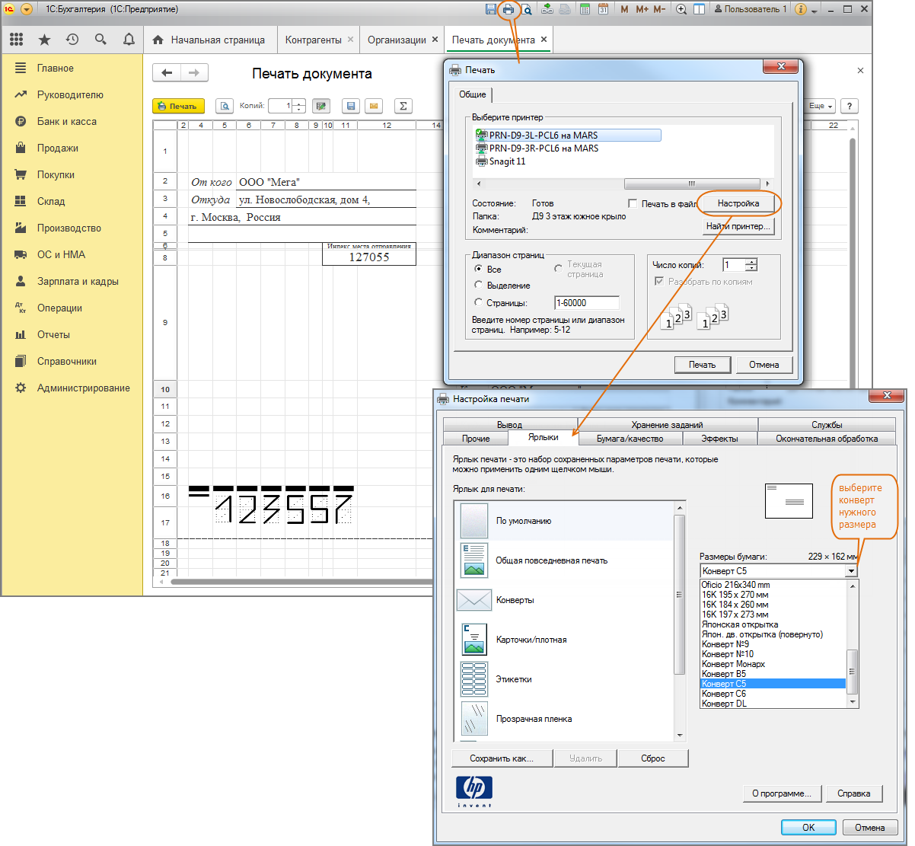
Task: Click the help question mark button
Action: click(849, 106)
